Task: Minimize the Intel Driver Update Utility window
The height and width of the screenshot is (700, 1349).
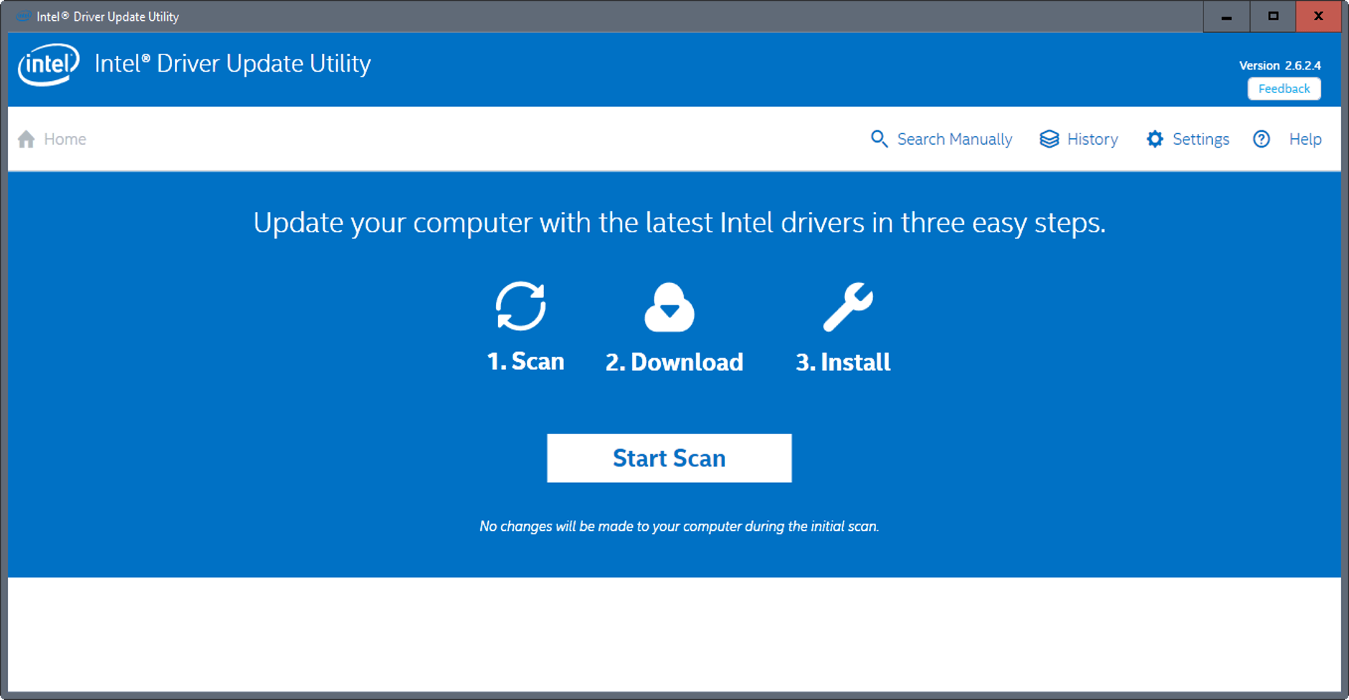Action: pos(1226,16)
